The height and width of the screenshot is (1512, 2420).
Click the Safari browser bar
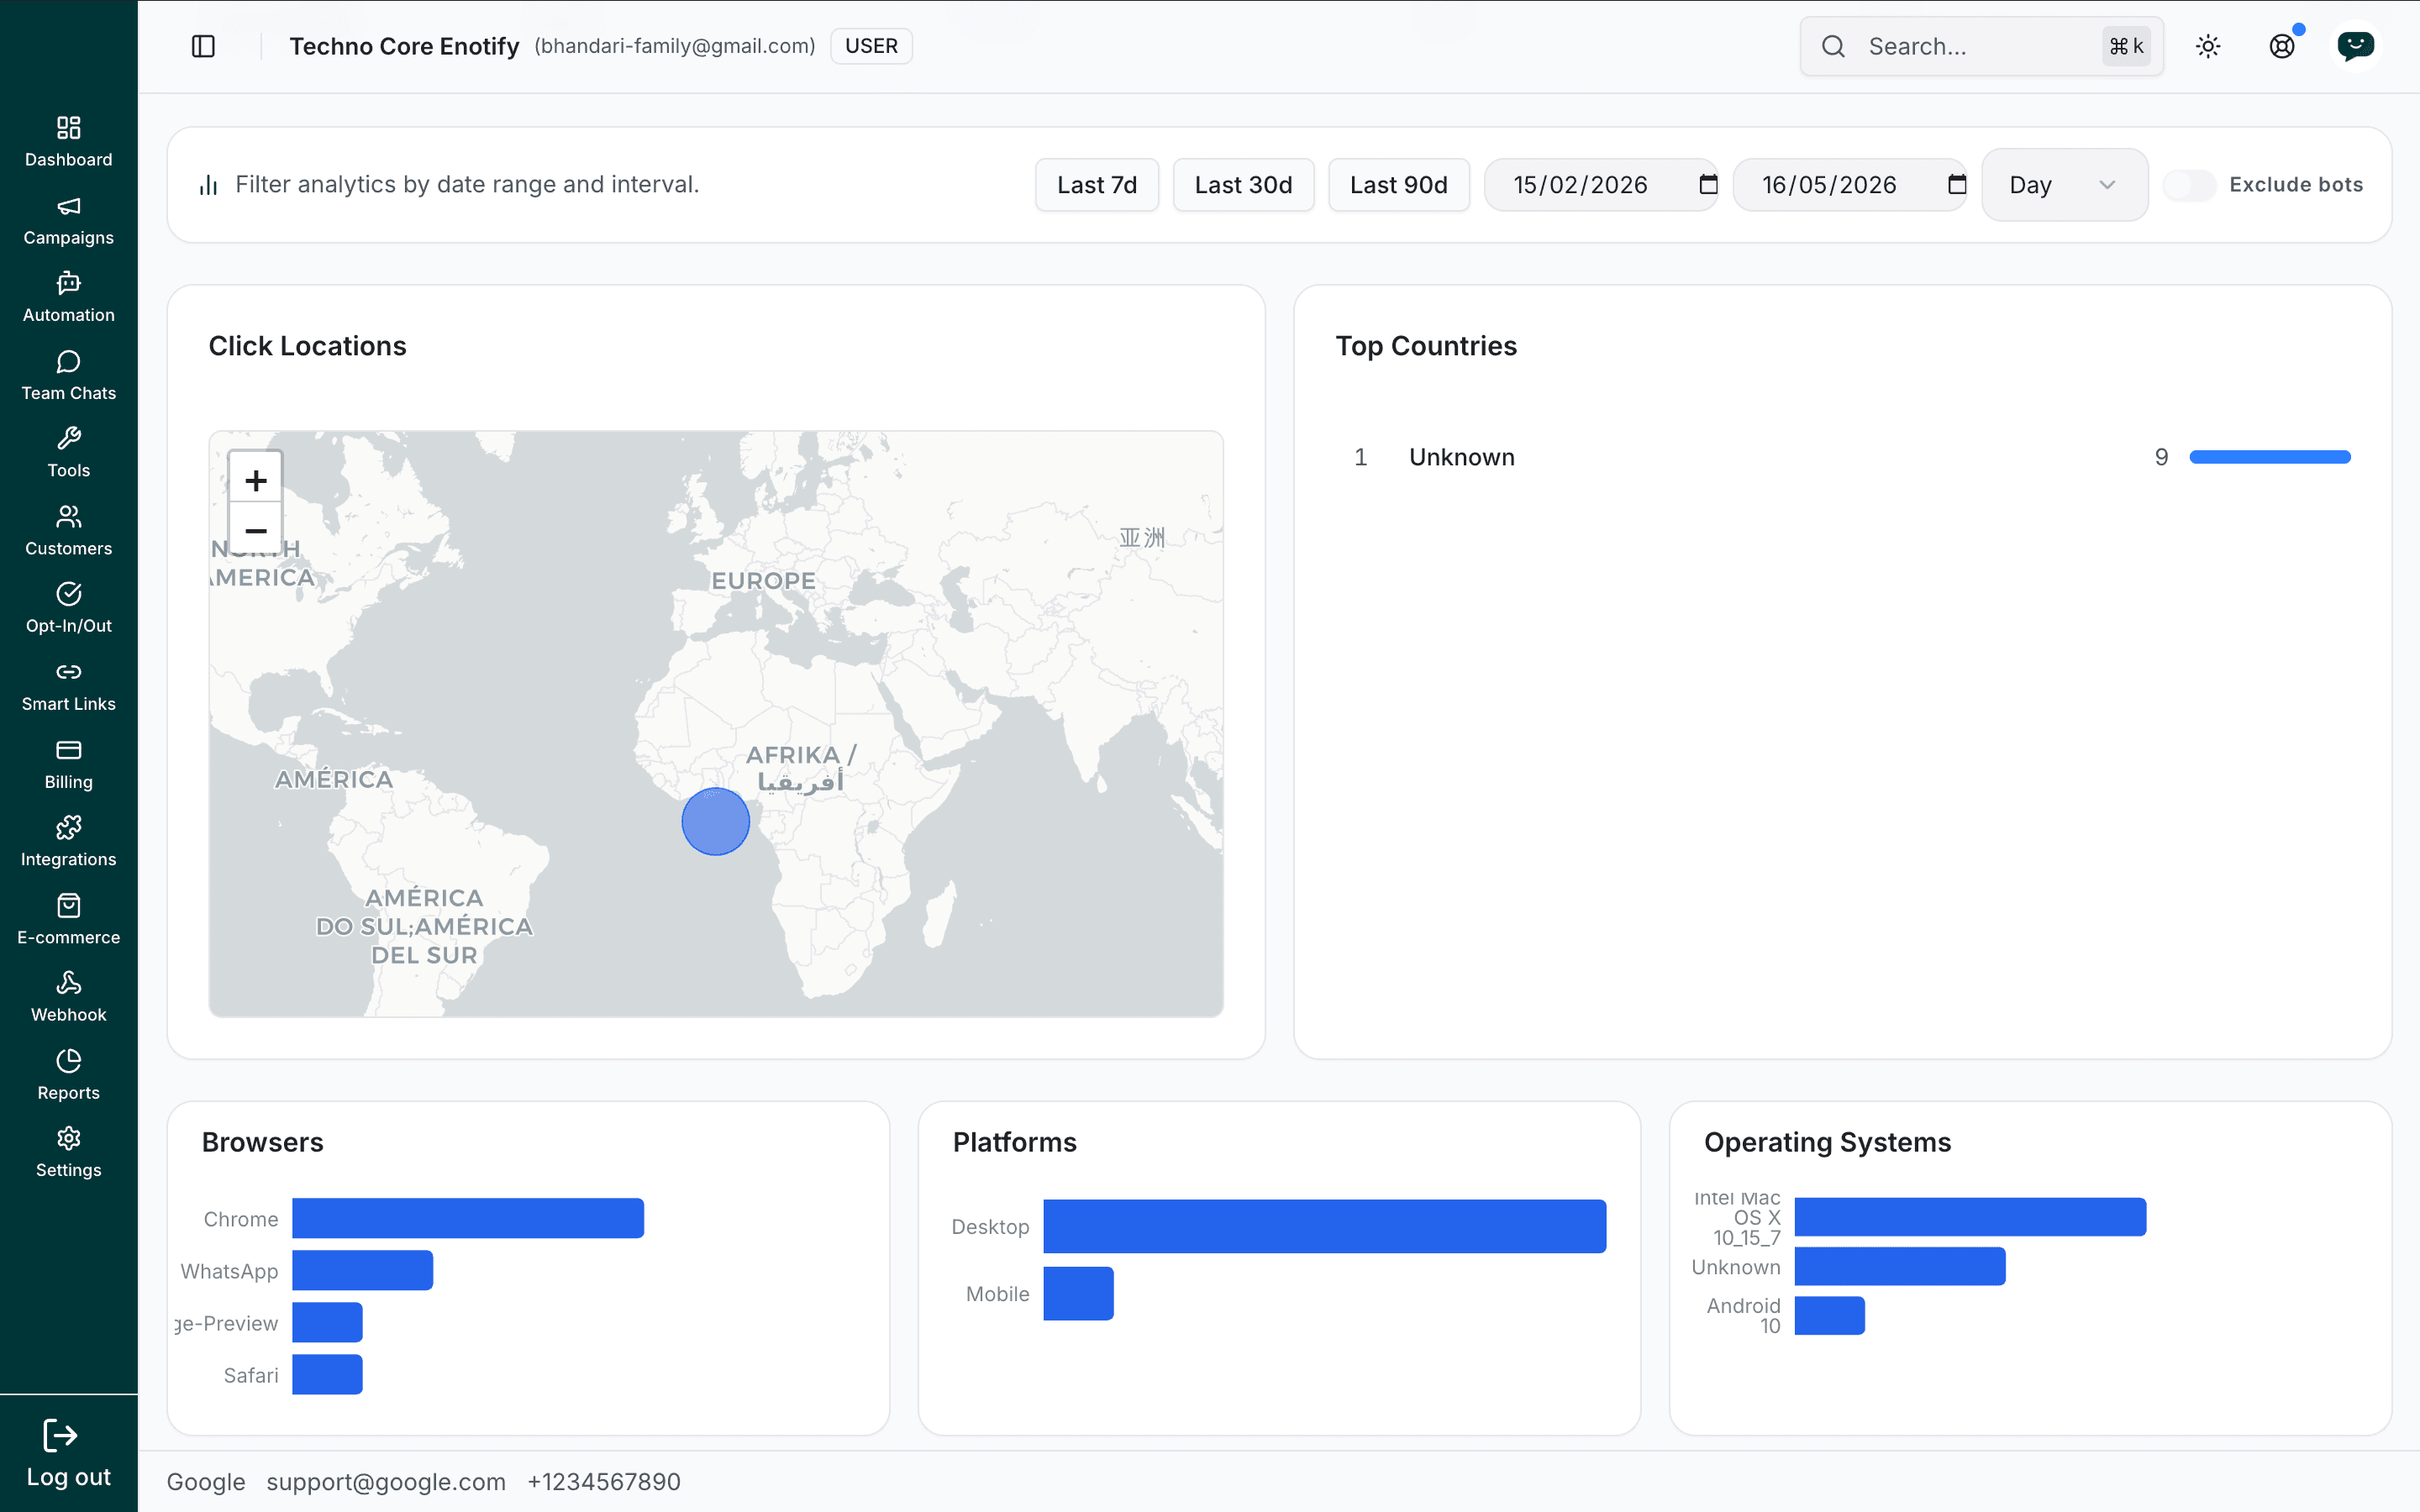[327, 1374]
